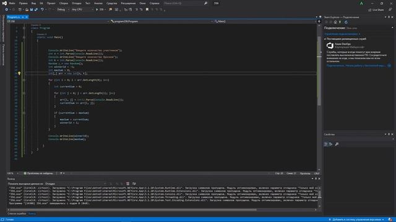Select the Program.cs editor tab
396x222 pixels.
[14, 17]
